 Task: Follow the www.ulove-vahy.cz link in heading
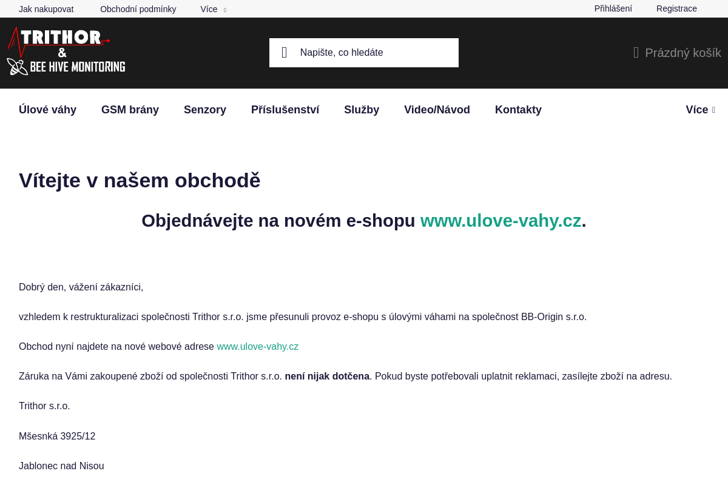pos(501,221)
